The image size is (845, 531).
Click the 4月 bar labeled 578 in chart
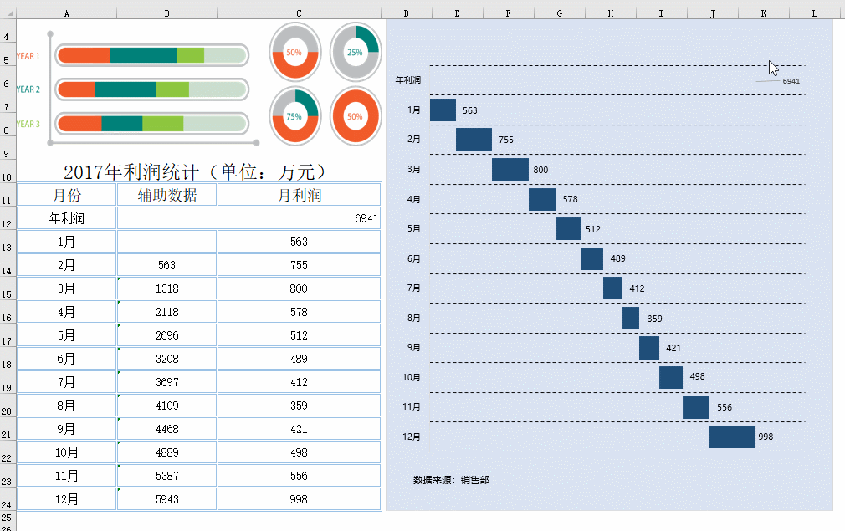(542, 199)
